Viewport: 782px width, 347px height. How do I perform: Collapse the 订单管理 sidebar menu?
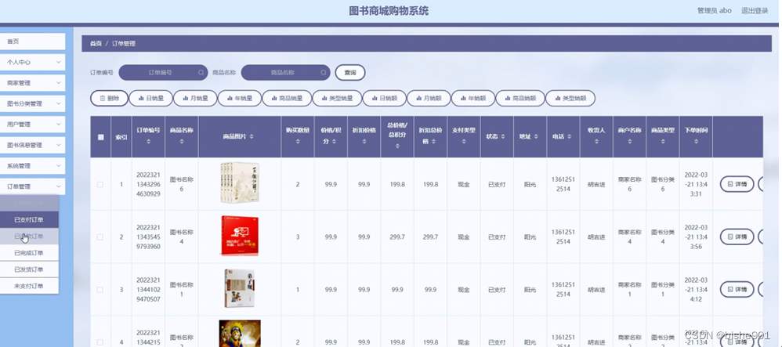pos(32,186)
